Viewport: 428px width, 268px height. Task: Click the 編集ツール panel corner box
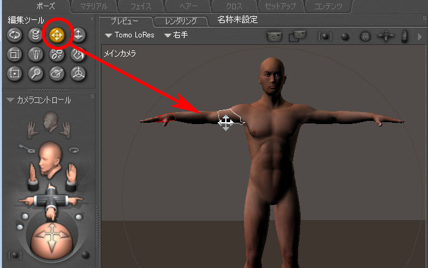point(92,19)
